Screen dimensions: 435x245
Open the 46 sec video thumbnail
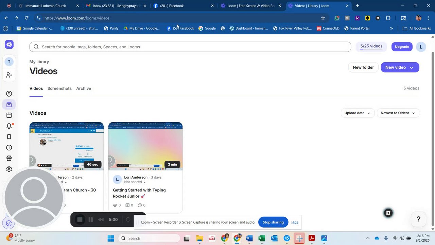(x=67, y=146)
